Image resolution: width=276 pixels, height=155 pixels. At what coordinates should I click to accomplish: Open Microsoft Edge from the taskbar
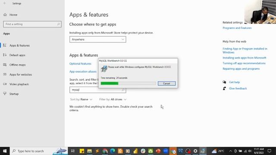click(113, 151)
